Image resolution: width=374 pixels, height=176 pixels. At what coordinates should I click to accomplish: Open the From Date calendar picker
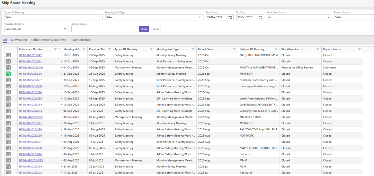pos(230,17)
